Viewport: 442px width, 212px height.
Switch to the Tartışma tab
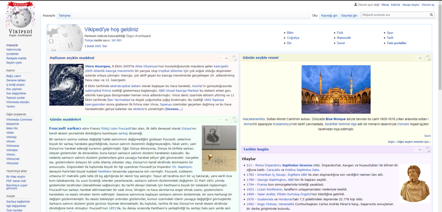(64, 16)
